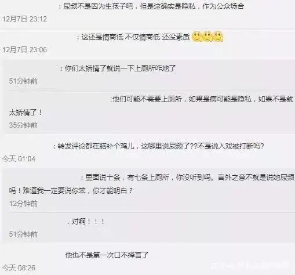
Task: Select the reply starting 里面说十条，有七条上厕所
Action: (152, 184)
